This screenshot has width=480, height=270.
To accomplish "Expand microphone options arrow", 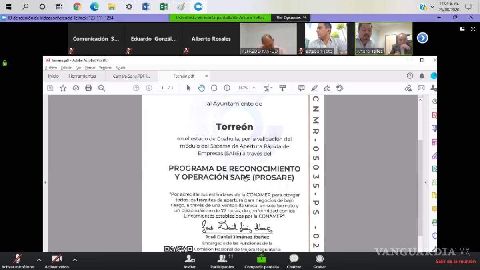I will (39, 260).
